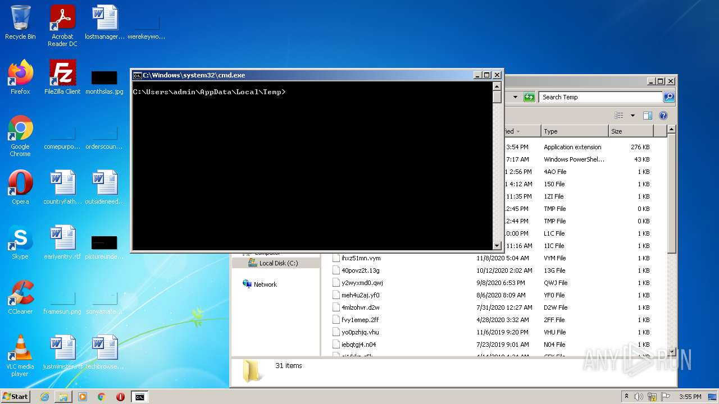Change view with the Explorer views button

[619, 116]
